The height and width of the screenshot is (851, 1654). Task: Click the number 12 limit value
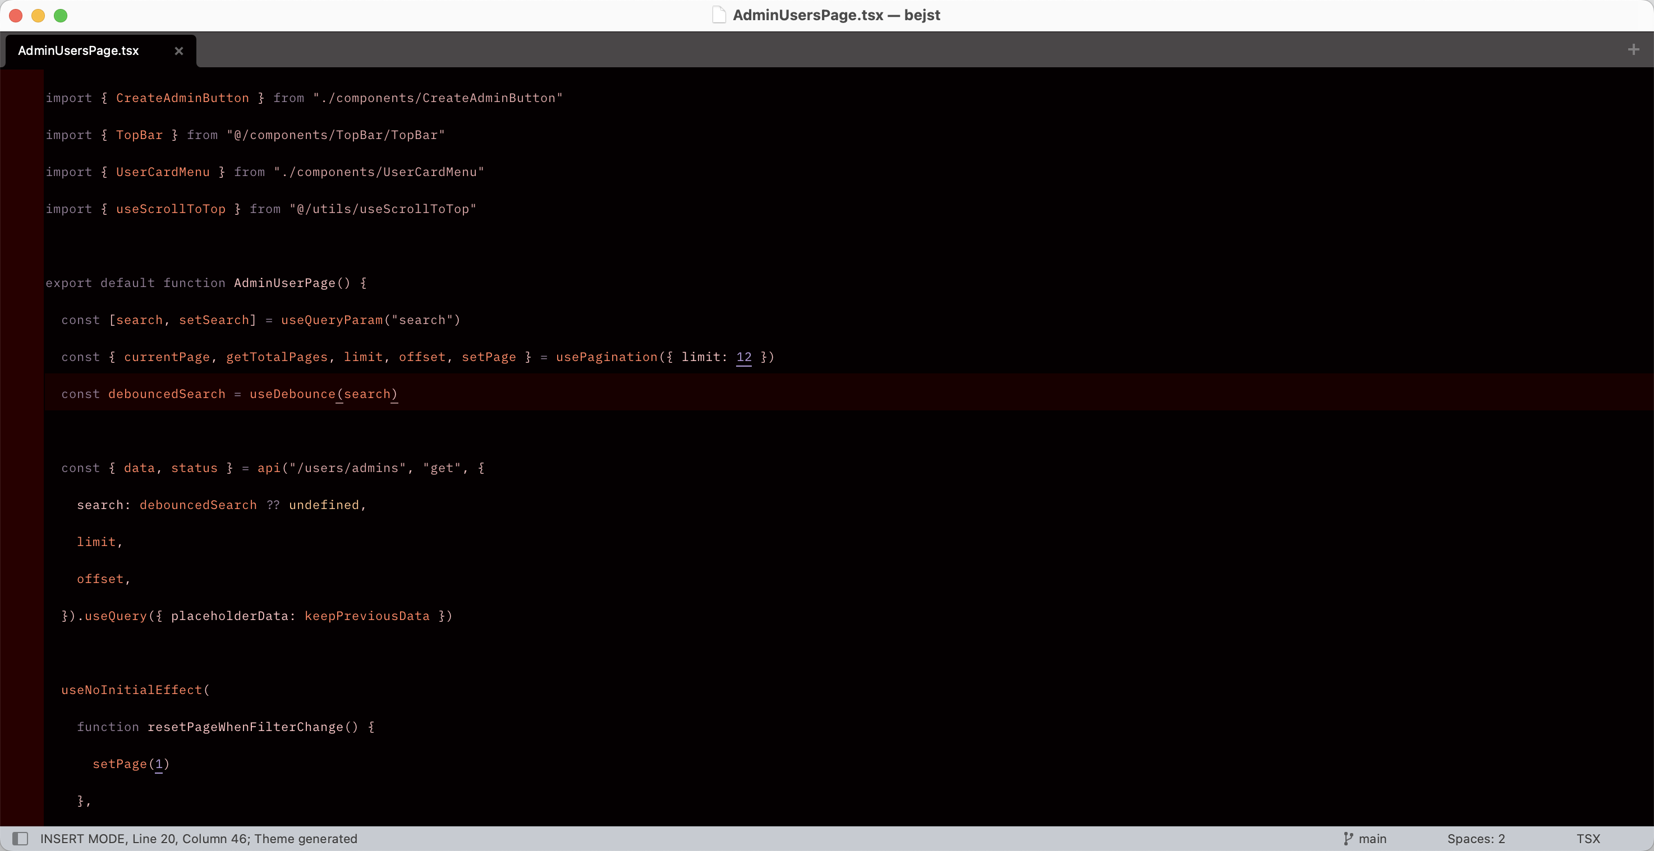pos(743,357)
